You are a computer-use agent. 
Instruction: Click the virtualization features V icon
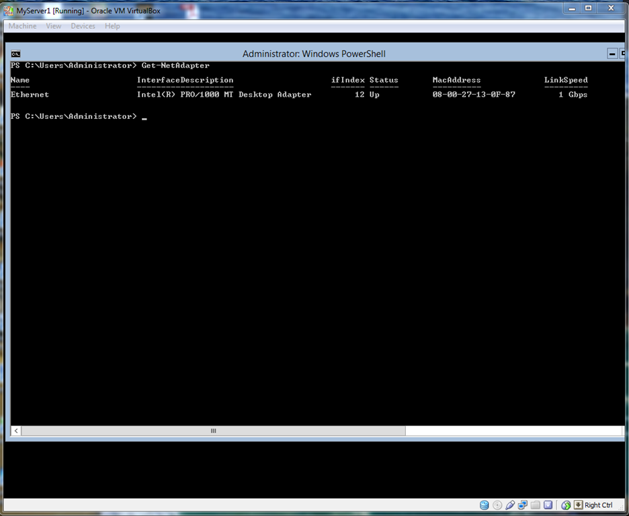[548, 505]
